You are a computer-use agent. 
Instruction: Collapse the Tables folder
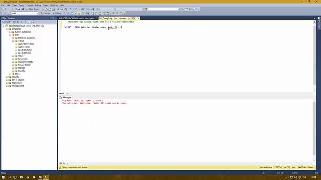[x=13, y=41]
